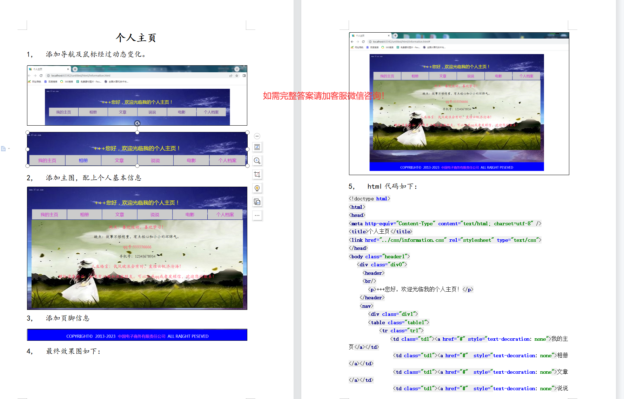This screenshot has width=624, height=399.
Task: Click the '<p>+++您好，欢迎光临我的个人主页！</p>' line
Action: [421, 290]
